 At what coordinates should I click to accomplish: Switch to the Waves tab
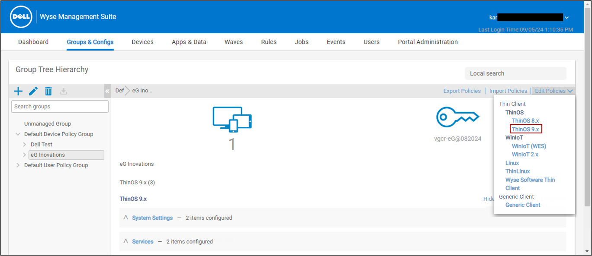tap(234, 42)
